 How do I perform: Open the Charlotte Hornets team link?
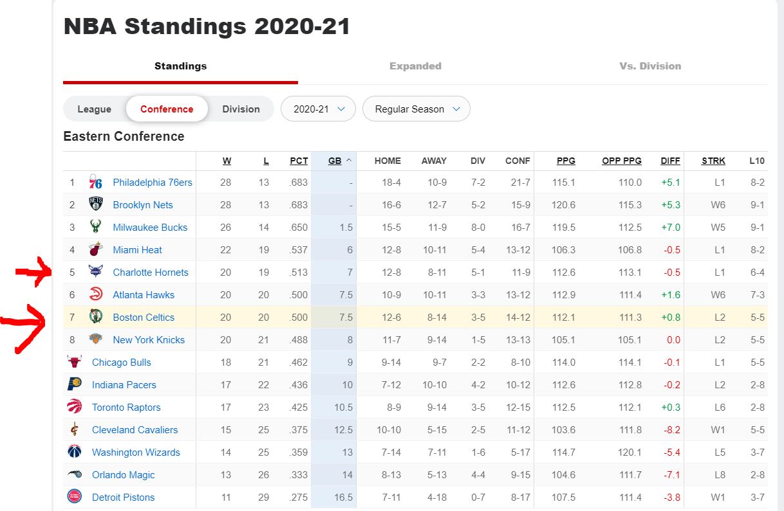(x=151, y=273)
